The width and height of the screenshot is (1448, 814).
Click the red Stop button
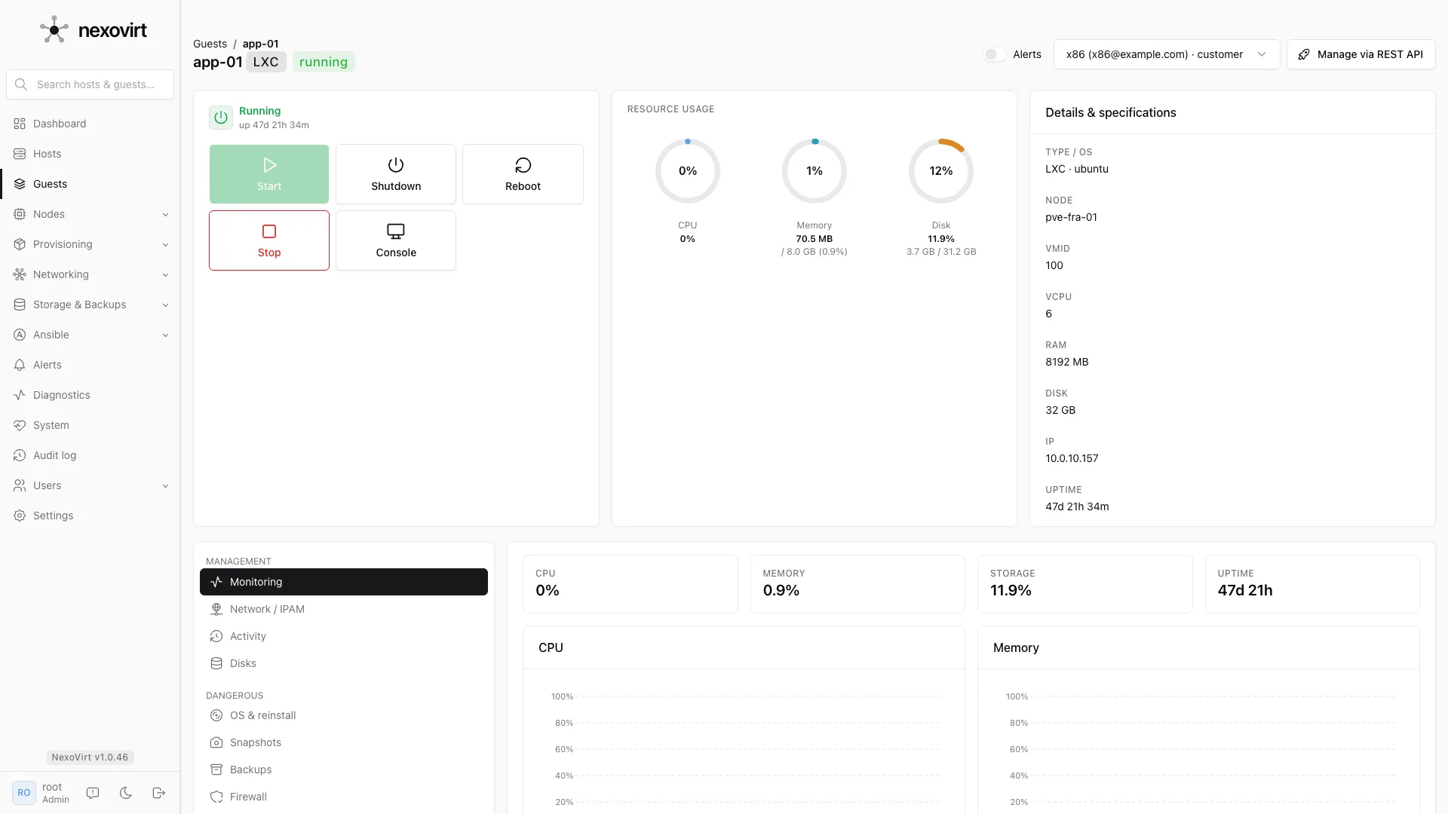tap(269, 240)
